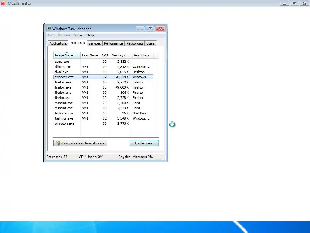Switch to the Users tab

pyautogui.click(x=150, y=43)
